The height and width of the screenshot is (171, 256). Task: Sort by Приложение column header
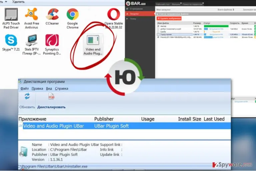pos(32,119)
